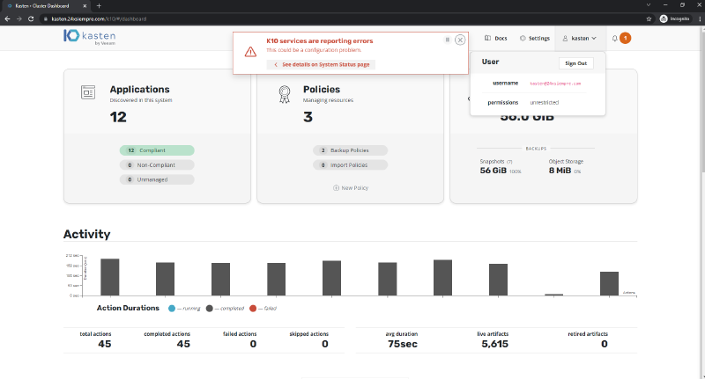This screenshot has width=705, height=379.
Task: Click the unrestricted permissions value
Action: pyautogui.click(x=544, y=102)
